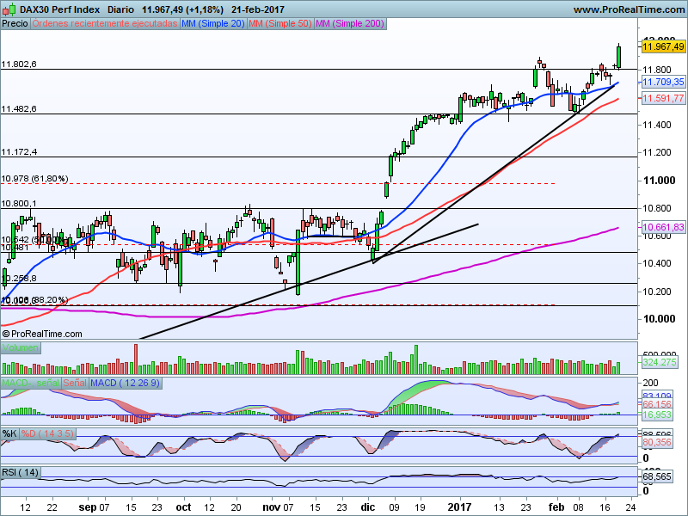Screen dimensions: 688x516
Task: Click 11.000 on the price axis
Action: [x=659, y=181]
